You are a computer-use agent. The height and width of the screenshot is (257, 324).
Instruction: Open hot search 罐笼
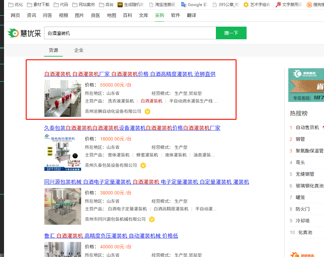pos(300,197)
